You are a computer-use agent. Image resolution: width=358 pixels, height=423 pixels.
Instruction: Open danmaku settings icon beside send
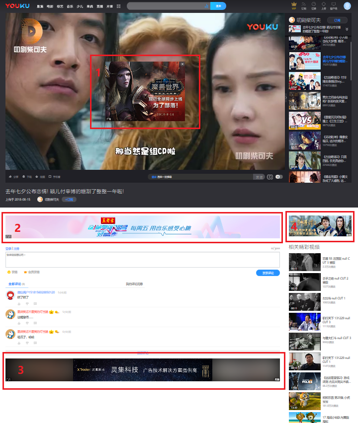[x=270, y=177]
